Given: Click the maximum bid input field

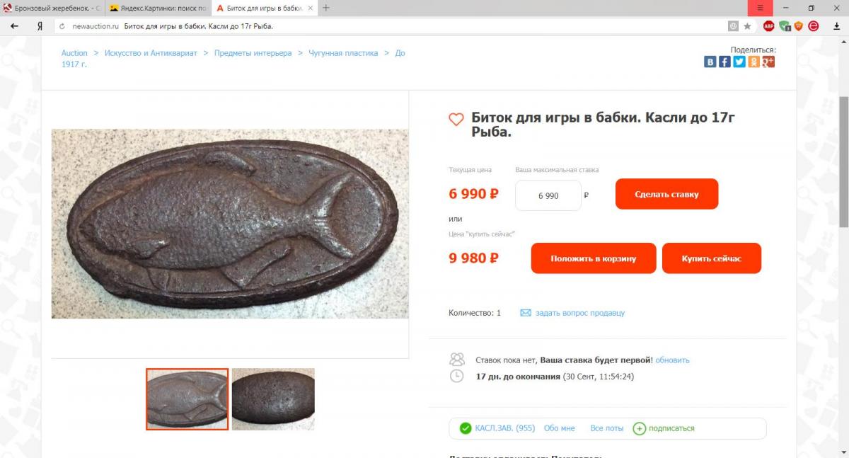Looking at the screenshot, I should tap(548, 195).
